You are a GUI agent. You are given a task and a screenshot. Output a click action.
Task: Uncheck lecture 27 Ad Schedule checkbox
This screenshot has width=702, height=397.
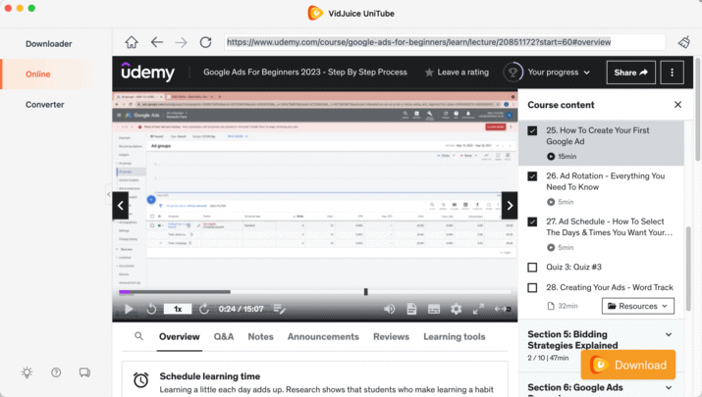point(532,222)
